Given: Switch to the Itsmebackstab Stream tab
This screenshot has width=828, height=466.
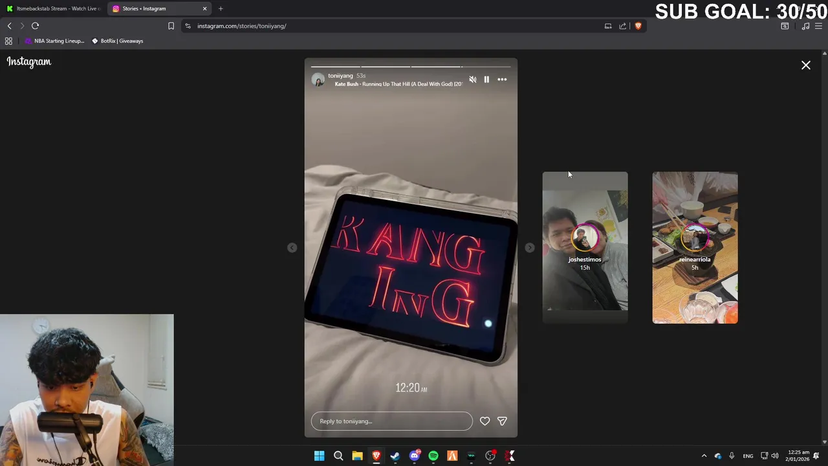Looking at the screenshot, I should point(54,8).
